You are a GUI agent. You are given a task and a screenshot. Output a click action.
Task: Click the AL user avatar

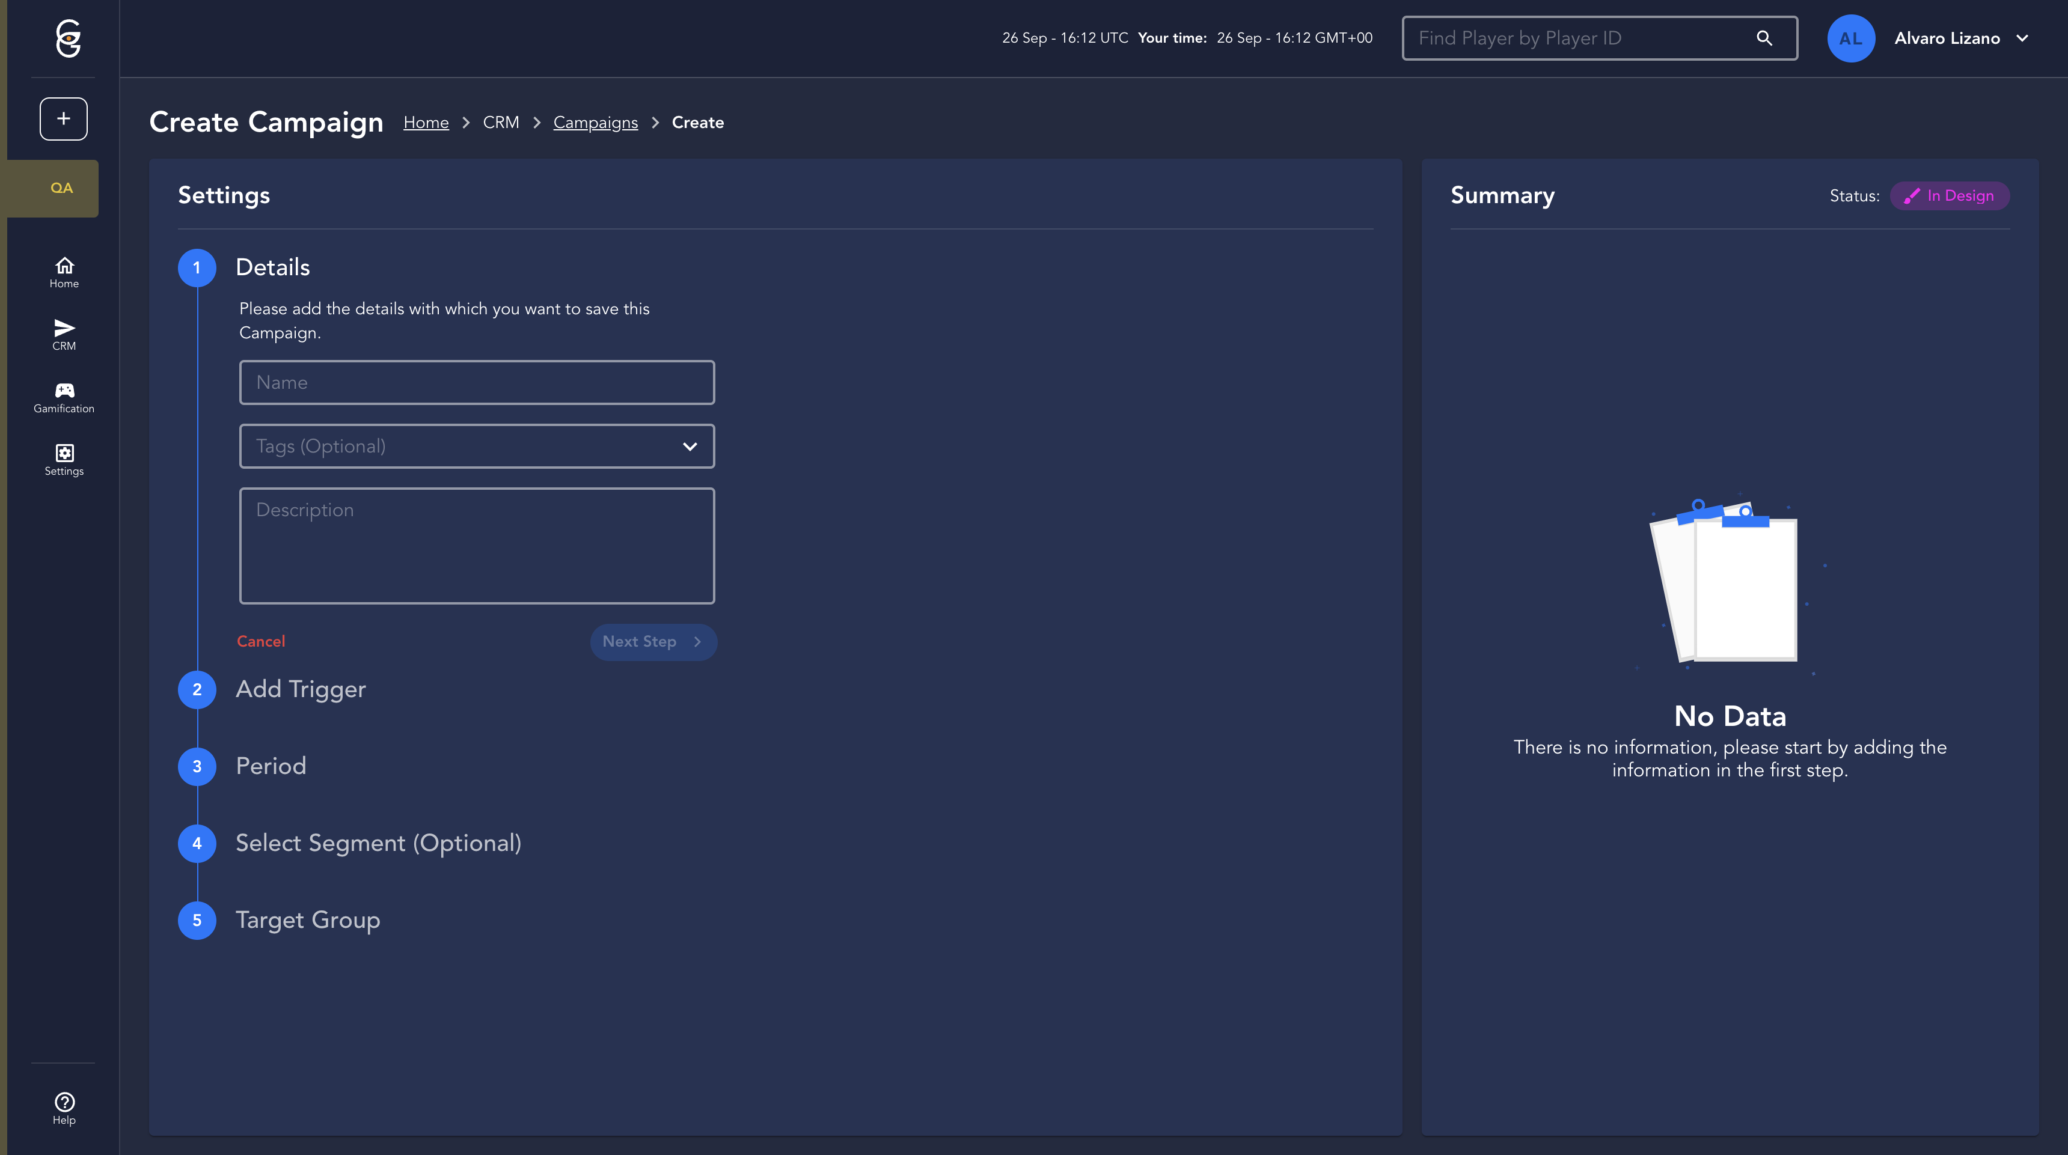[x=1850, y=38]
